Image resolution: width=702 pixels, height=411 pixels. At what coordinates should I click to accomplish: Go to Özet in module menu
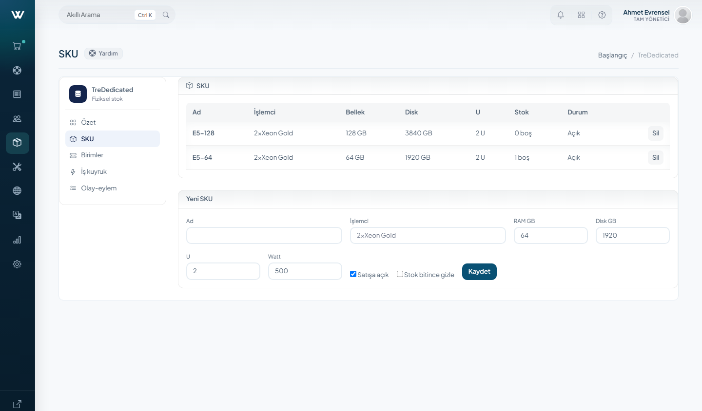(x=113, y=122)
